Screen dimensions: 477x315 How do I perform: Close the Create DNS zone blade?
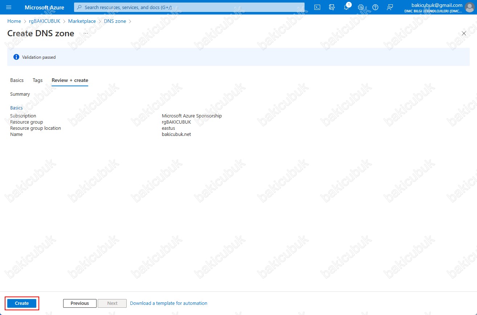pyautogui.click(x=464, y=33)
